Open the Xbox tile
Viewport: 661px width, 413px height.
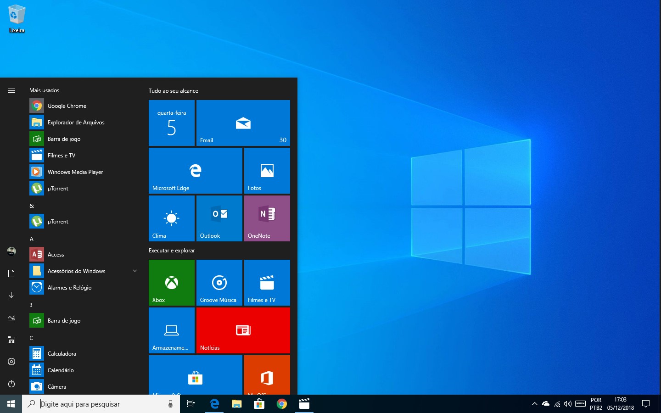point(172,283)
